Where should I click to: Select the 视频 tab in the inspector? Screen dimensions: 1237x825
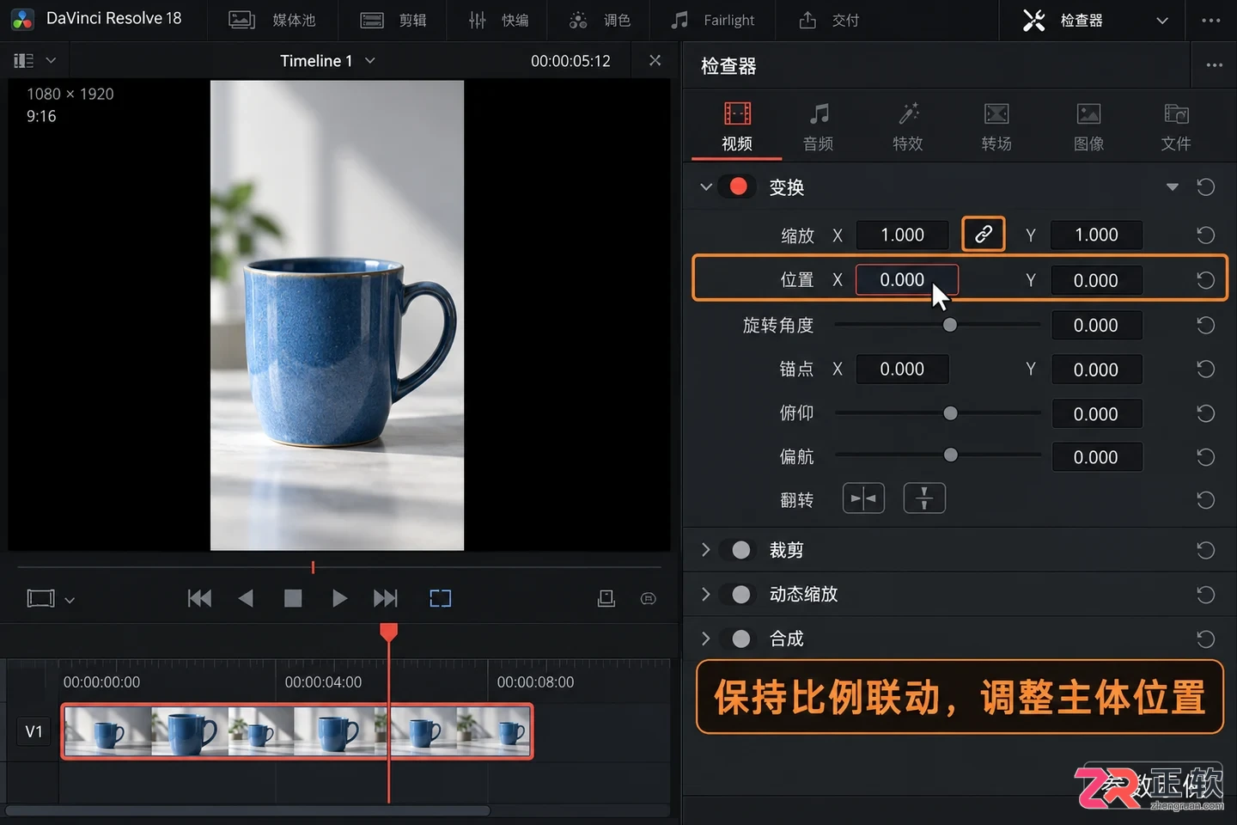point(737,126)
